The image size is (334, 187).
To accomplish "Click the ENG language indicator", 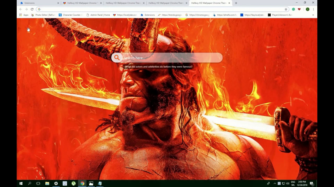I will 293,182.
